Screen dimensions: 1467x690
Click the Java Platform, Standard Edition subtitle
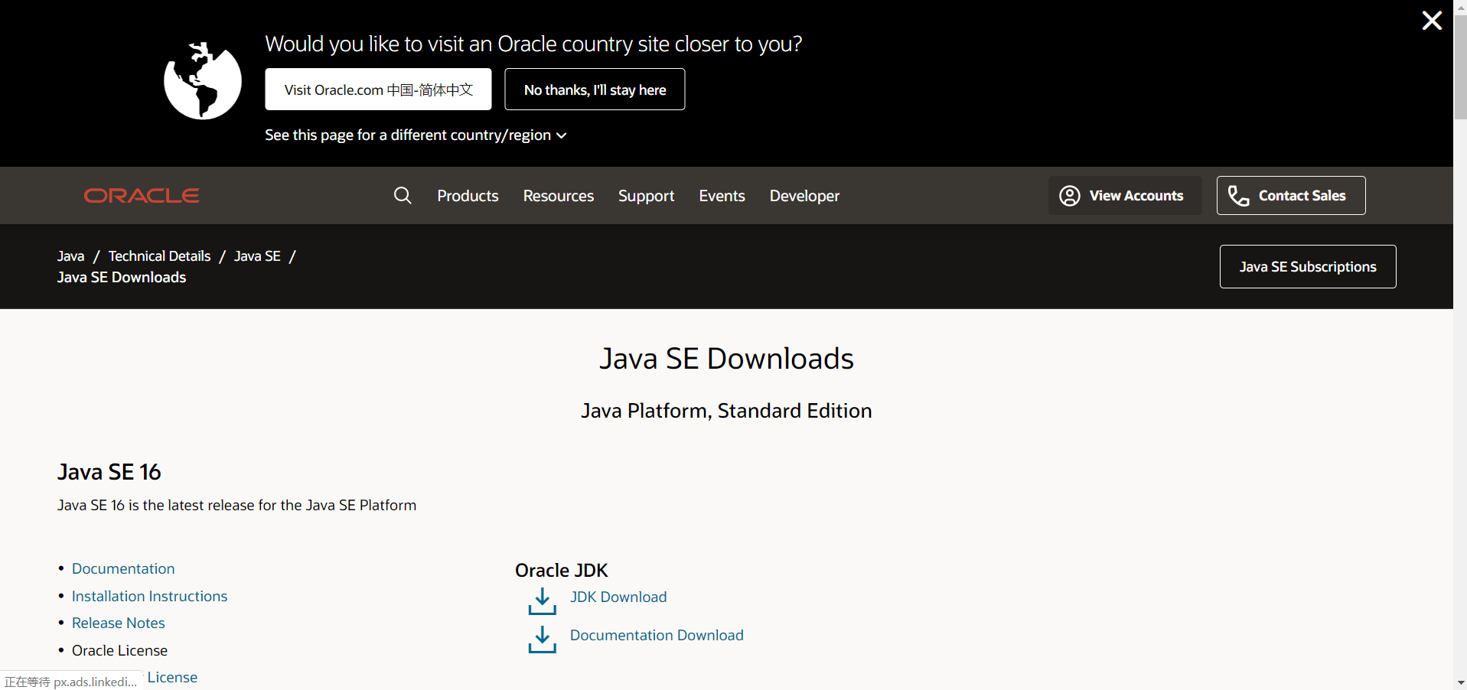(726, 411)
